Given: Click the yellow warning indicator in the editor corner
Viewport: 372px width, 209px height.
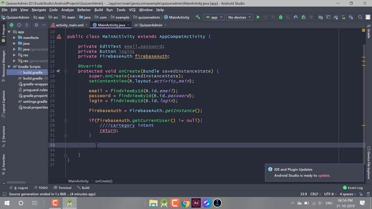Looking at the screenshot, I should pos(363,30).
